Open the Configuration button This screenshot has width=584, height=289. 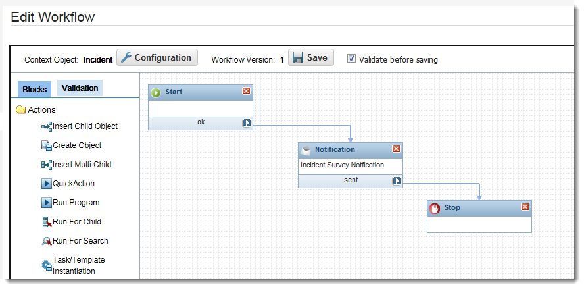tap(157, 58)
